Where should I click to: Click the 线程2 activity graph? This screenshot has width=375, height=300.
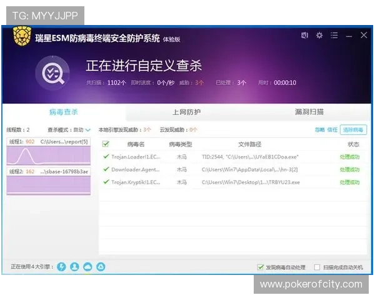[49, 185]
